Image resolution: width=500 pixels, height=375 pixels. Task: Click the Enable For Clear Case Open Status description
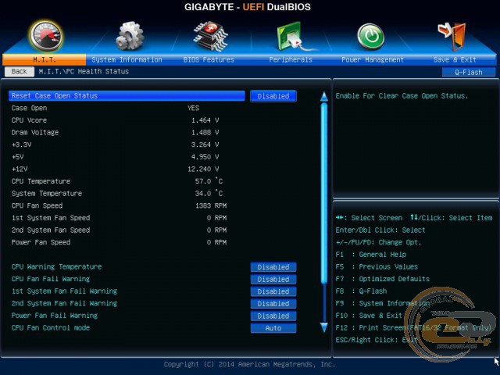click(x=402, y=95)
